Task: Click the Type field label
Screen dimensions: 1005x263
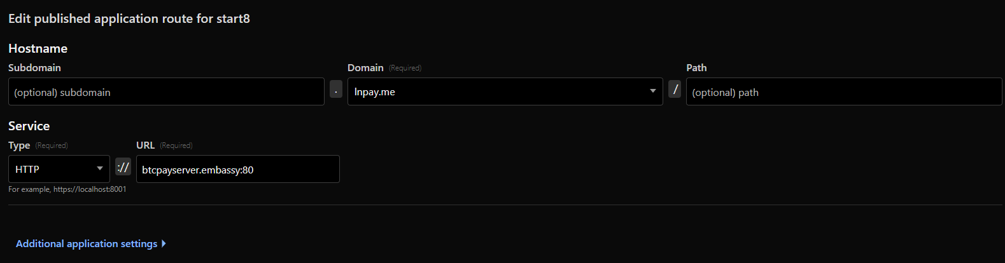Action: [x=19, y=145]
